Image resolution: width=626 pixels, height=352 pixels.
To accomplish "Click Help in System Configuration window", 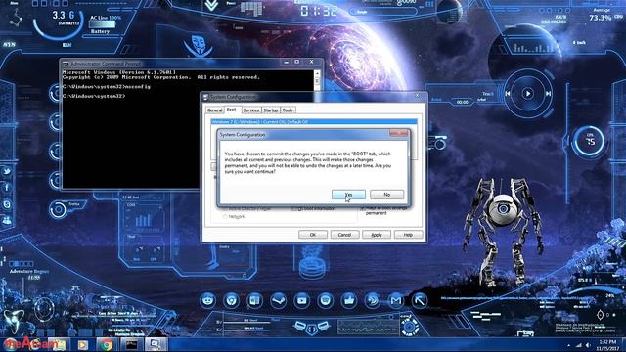I will point(408,235).
